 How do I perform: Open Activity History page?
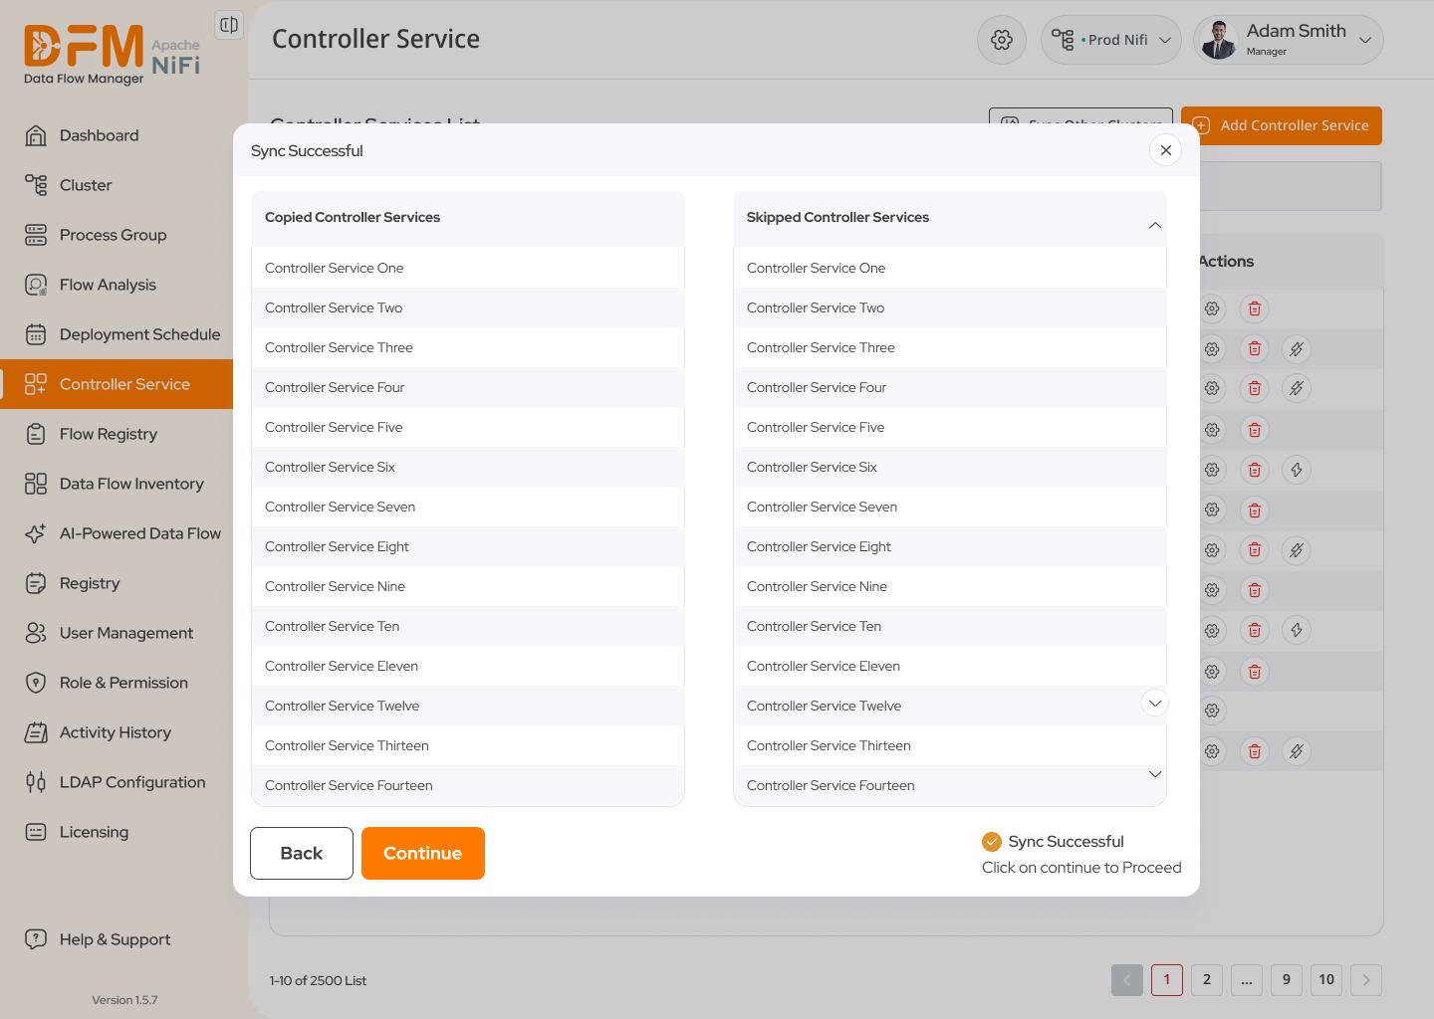coord(117,732)
